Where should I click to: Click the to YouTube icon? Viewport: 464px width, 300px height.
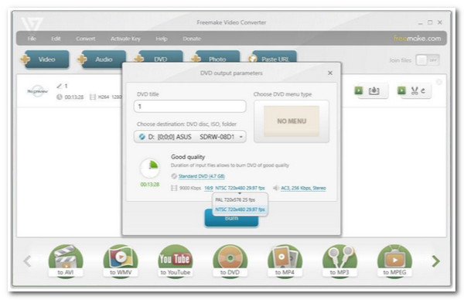click(x=176, y=261)
